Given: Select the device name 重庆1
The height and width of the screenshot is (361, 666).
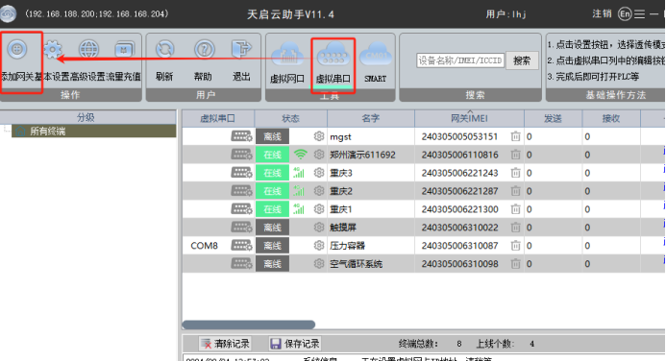Looking at the screenshot, I should click(x=341, y=209).
